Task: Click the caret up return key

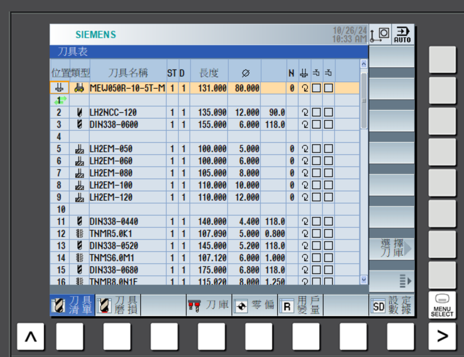Action: 30,337
